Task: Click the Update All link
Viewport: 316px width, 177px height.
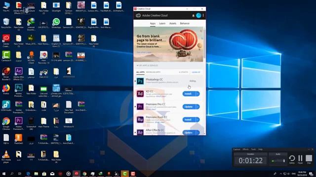Action: (x=196, y=72)
